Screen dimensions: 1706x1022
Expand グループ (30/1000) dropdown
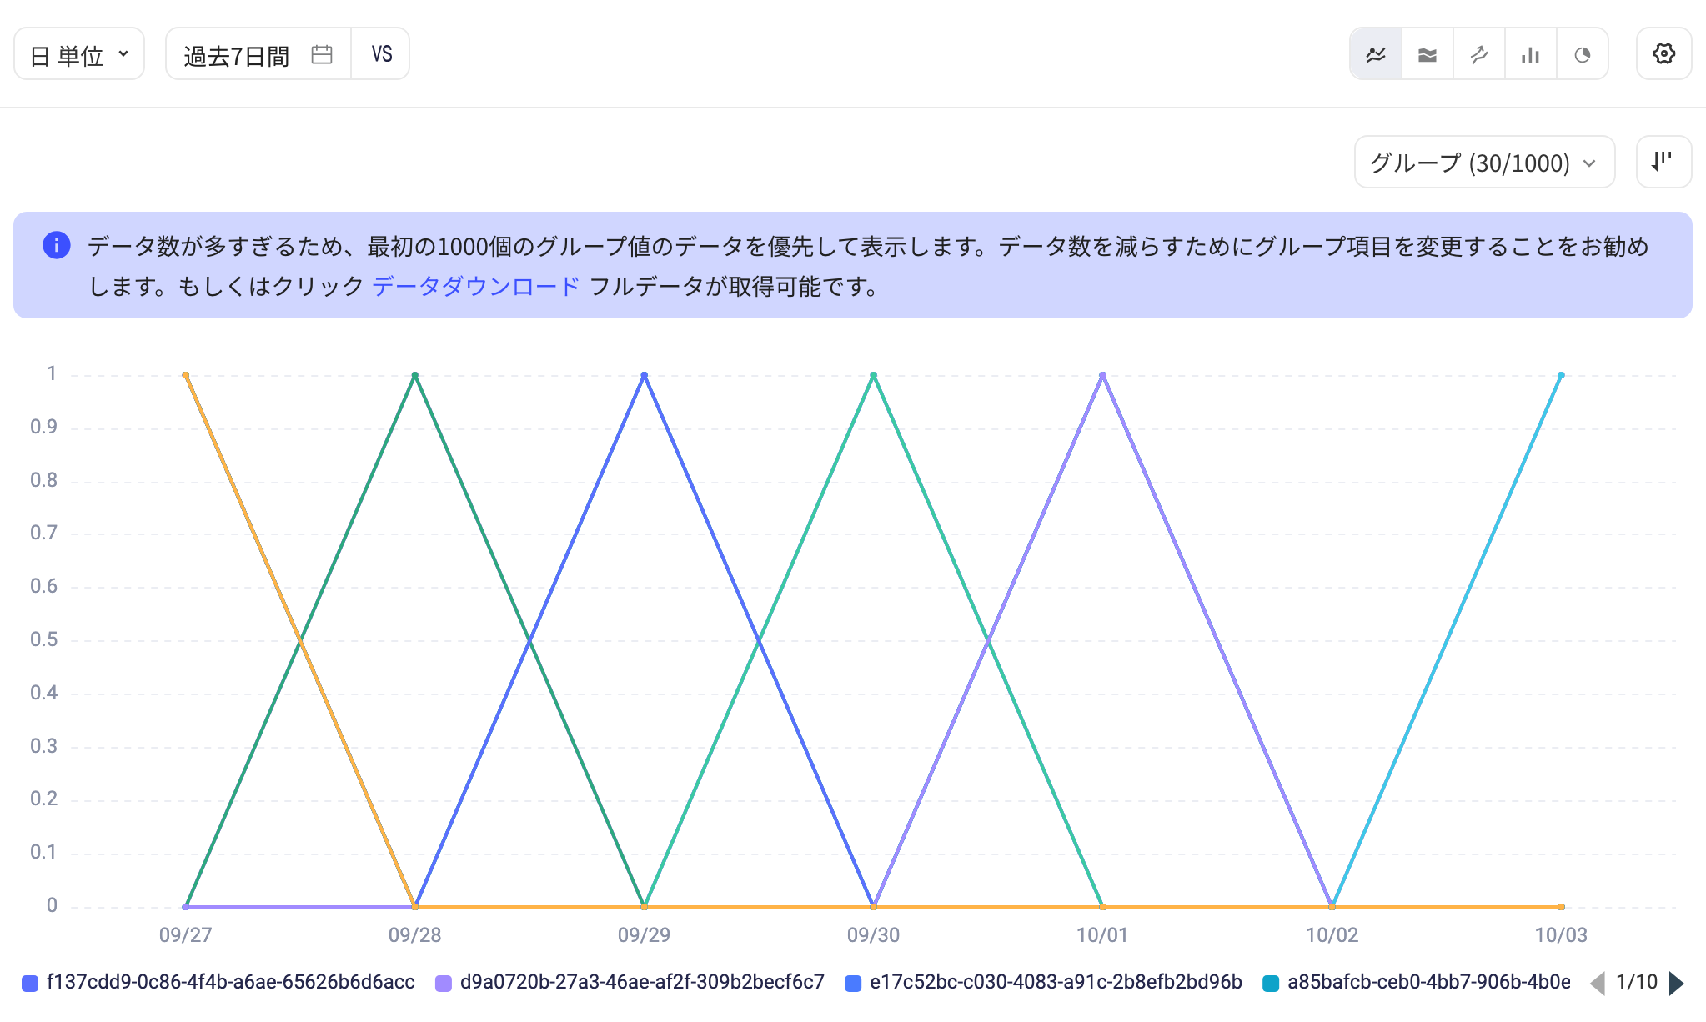tap(1484, 162)
